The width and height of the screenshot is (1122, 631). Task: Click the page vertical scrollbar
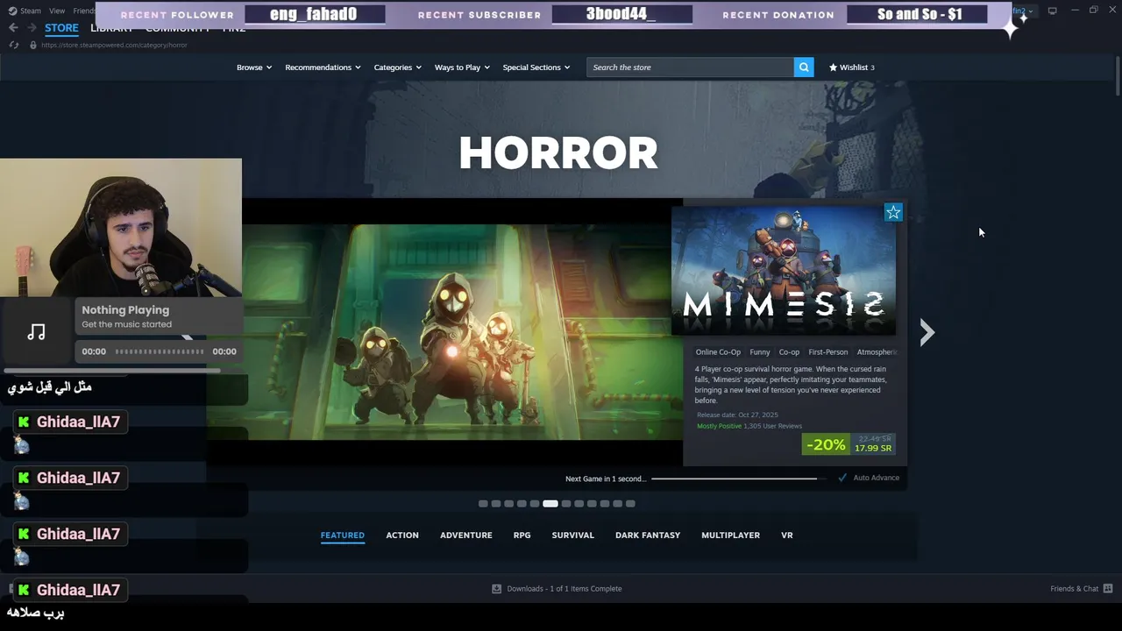click(x=1118, y=74)
